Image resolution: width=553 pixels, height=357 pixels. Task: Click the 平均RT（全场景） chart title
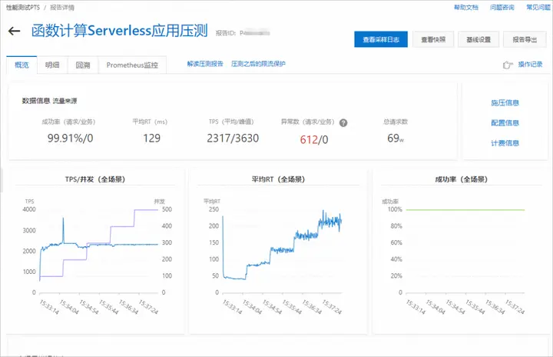tap(278, 179)
